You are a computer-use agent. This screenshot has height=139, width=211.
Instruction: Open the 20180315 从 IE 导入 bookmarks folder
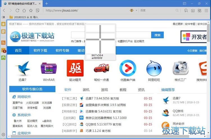coord(24,17)
